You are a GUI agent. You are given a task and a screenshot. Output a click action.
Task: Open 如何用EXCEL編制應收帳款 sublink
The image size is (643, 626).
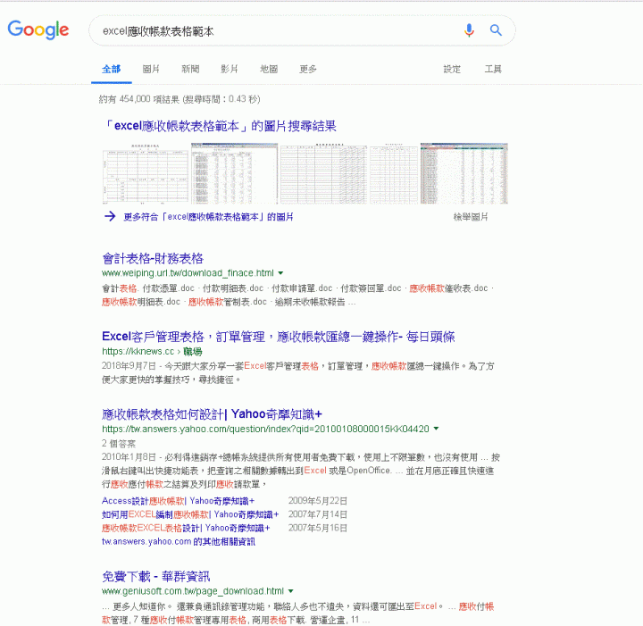point(190,514)
